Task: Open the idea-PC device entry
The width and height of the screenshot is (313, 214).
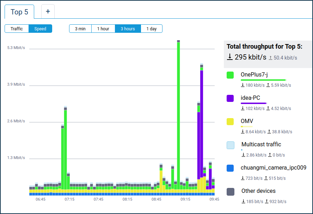Action: tap(250, 98)
